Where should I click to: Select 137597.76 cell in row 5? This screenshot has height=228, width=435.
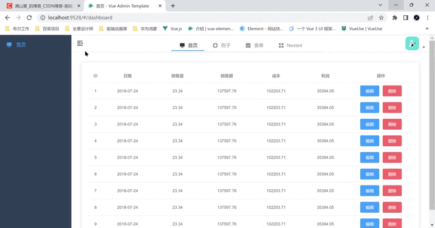pyautogui.click(x=227, y=157)
